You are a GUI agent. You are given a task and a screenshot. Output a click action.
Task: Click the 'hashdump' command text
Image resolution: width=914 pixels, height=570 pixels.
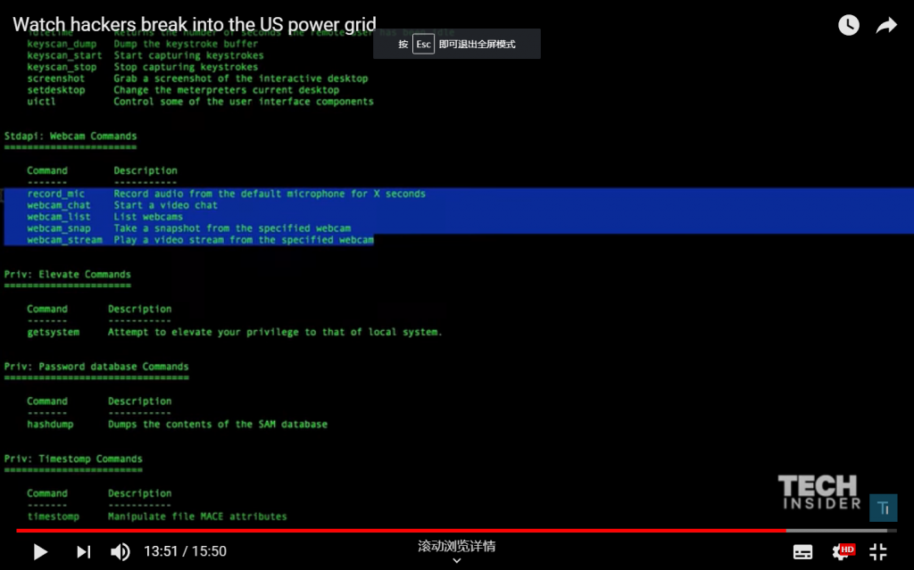(50, 425)
